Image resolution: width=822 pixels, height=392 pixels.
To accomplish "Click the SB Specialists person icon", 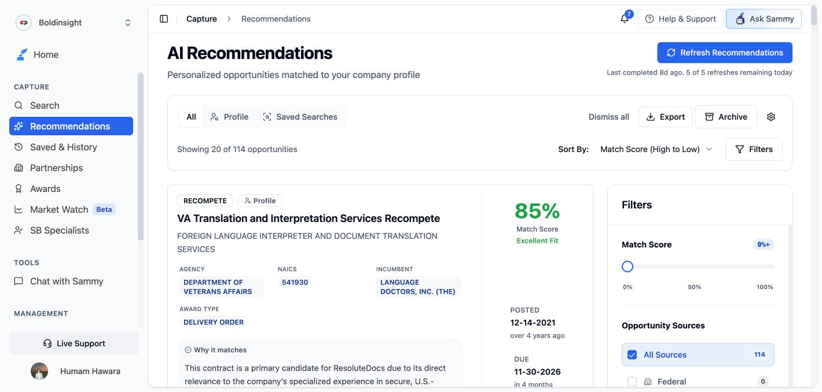I will point(19,230).
